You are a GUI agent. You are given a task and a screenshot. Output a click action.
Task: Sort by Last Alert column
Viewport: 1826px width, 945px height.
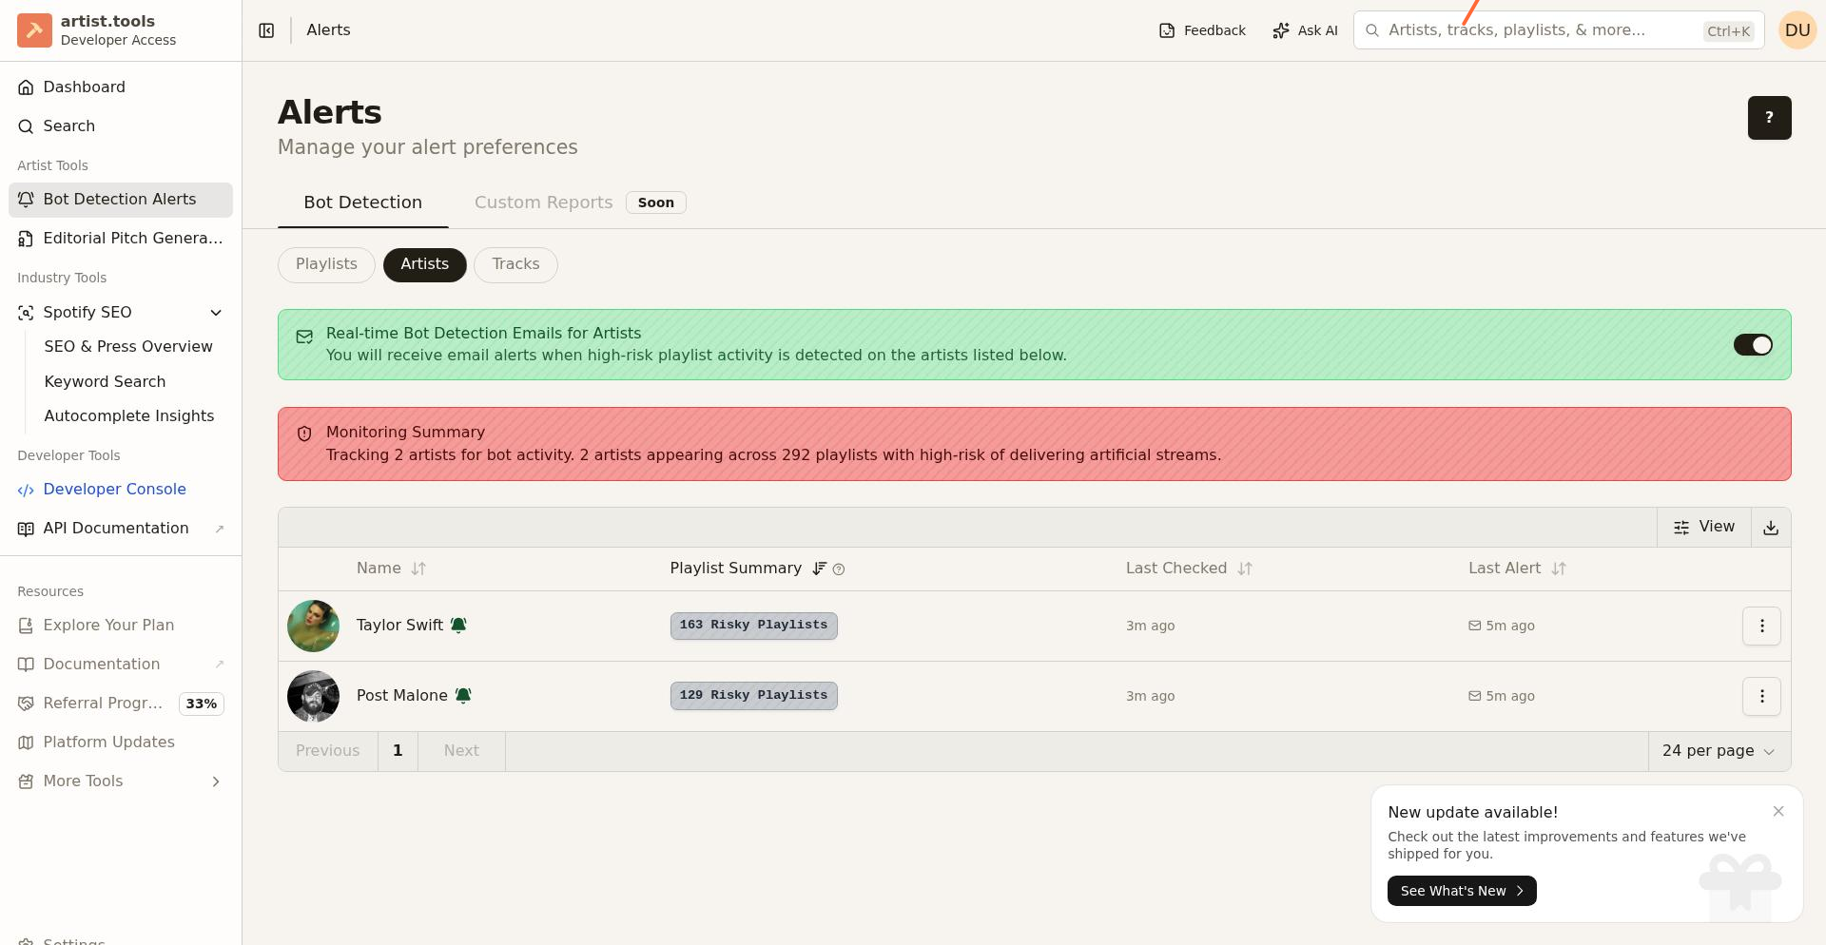pyautogui.click(x=1517, y=569)
